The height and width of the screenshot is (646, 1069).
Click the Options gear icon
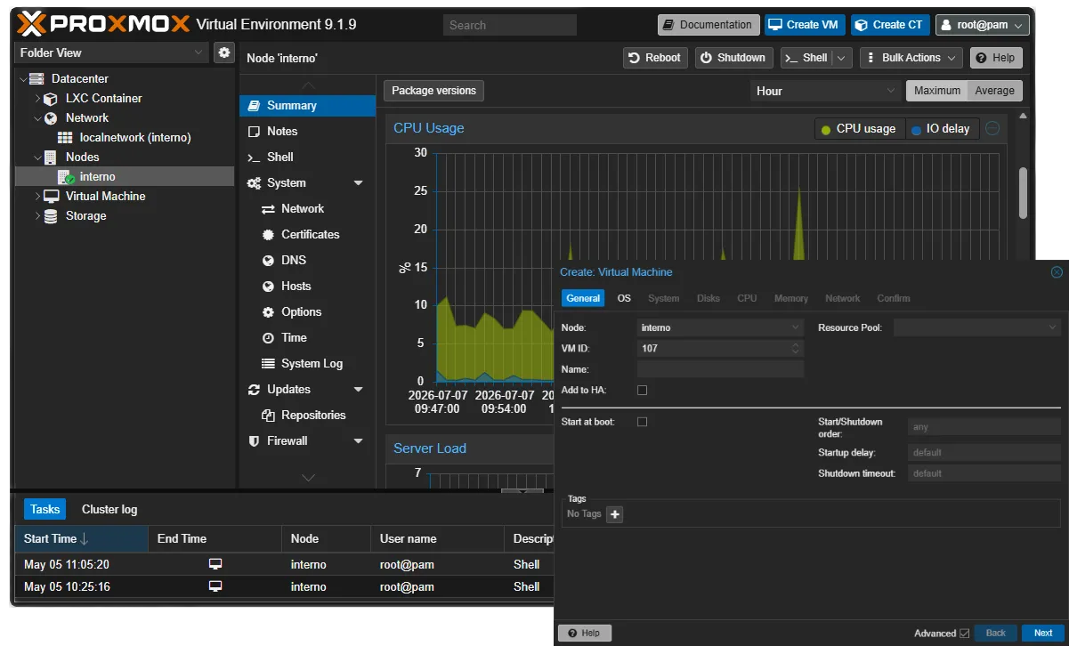coord(268,312)
